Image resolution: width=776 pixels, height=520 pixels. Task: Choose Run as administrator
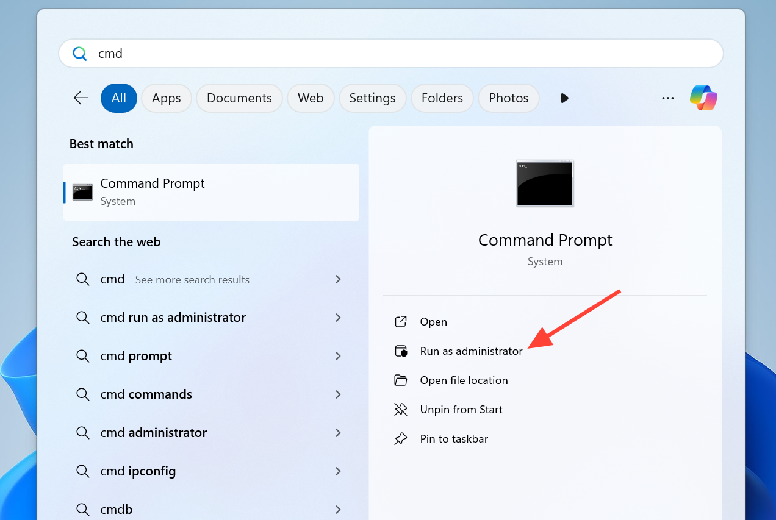471,351
